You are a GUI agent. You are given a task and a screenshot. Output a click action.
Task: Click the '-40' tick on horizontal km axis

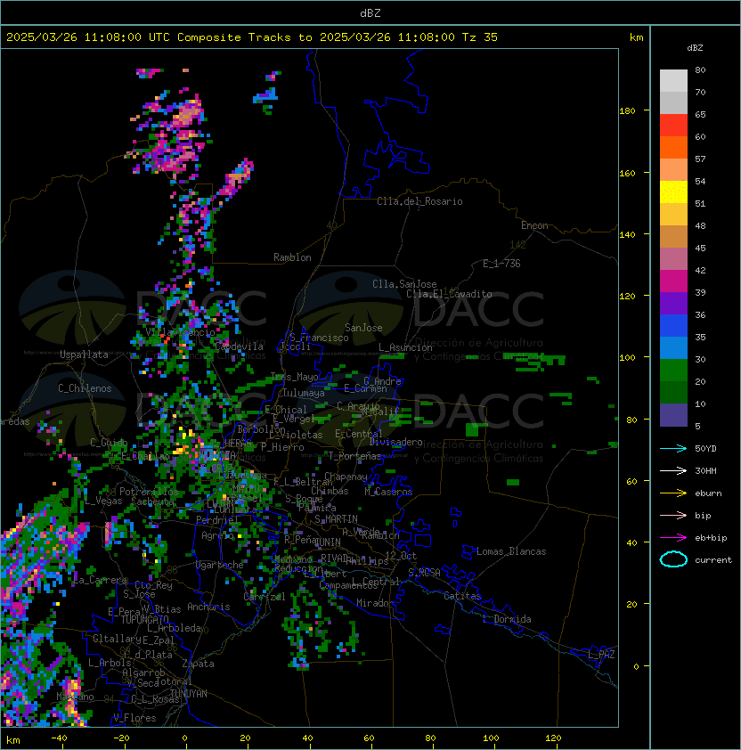click(x=59, y=738)
